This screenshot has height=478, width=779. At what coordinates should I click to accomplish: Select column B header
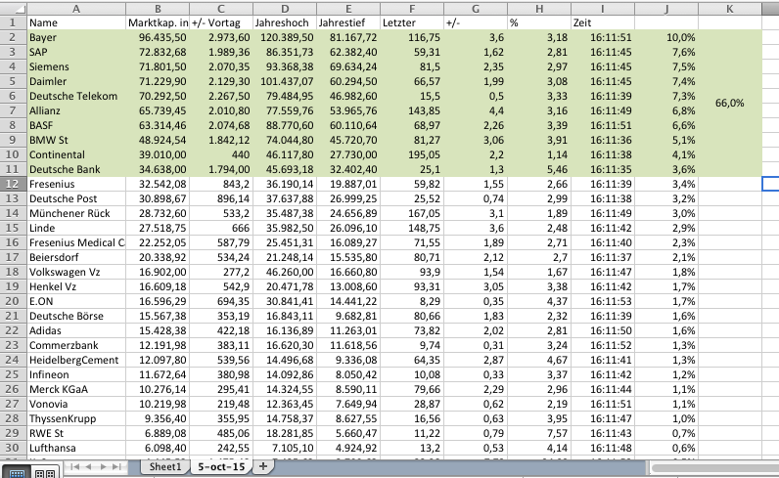pyautogui.click(x=158, y=9)
